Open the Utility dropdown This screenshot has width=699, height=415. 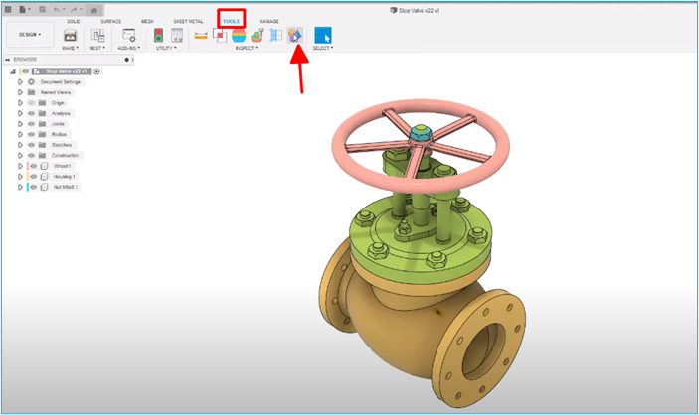166,48
